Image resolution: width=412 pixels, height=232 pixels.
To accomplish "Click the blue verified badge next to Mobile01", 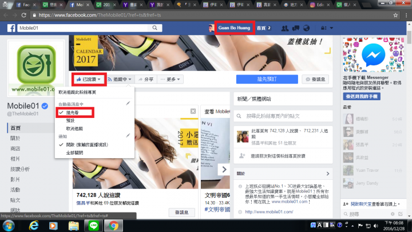I will pyautogui.click(x=45, y=106).
